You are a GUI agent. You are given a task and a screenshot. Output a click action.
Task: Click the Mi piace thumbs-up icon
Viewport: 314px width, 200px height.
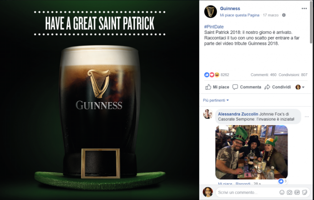[x=208, y=87]
